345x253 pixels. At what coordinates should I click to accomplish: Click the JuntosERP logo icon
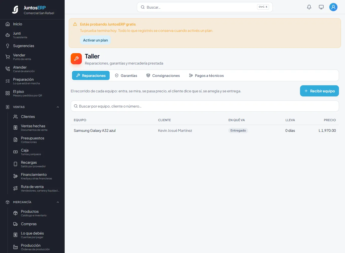15,10
